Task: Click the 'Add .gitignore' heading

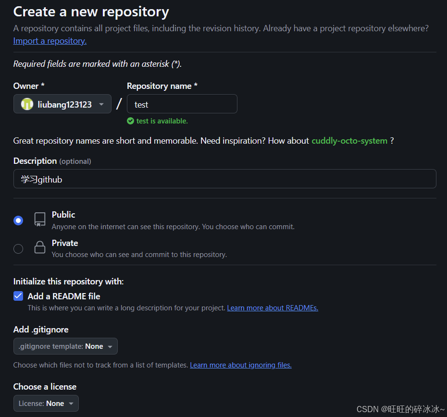Action: 41,330
